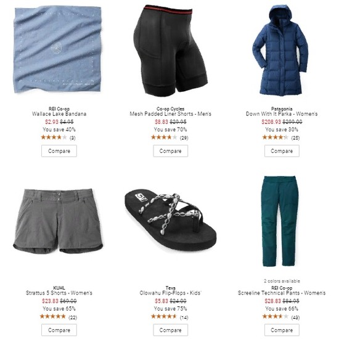This screenshot has width=339, height=339.
Task: Compare the Wallace Lake Bandana
Action: (59, 151)
